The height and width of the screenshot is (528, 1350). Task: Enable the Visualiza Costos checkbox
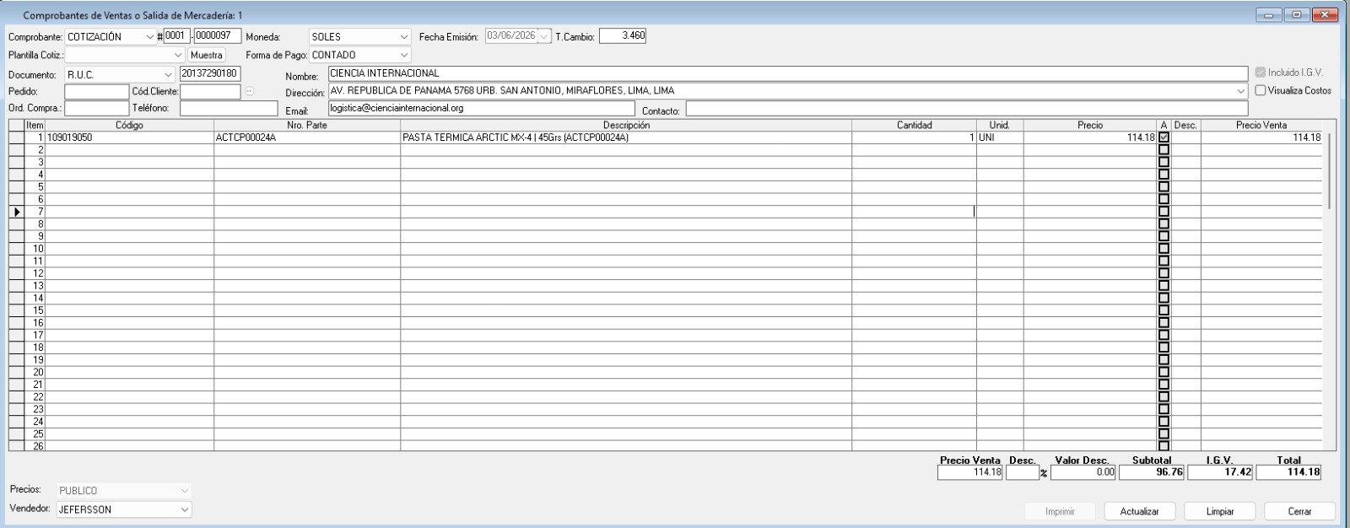click(x=1261, y=90)
